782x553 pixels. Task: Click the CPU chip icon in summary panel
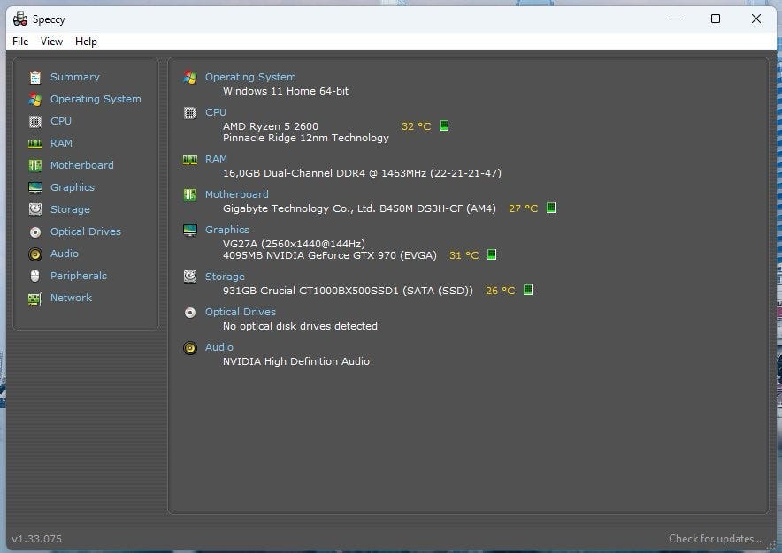click(x=190, y=113)
